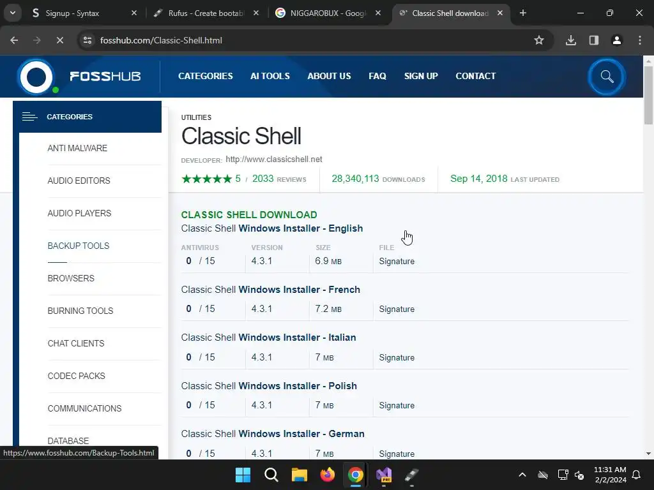Click the 2033 reviews link
Viewport: 654px width, 490px height.
pyautogui.click(x=279, y=179)
